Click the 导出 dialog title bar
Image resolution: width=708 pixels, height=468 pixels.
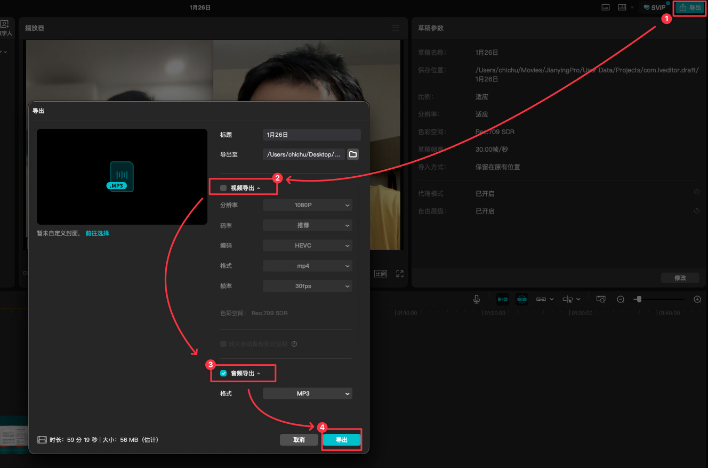[198, 111]
